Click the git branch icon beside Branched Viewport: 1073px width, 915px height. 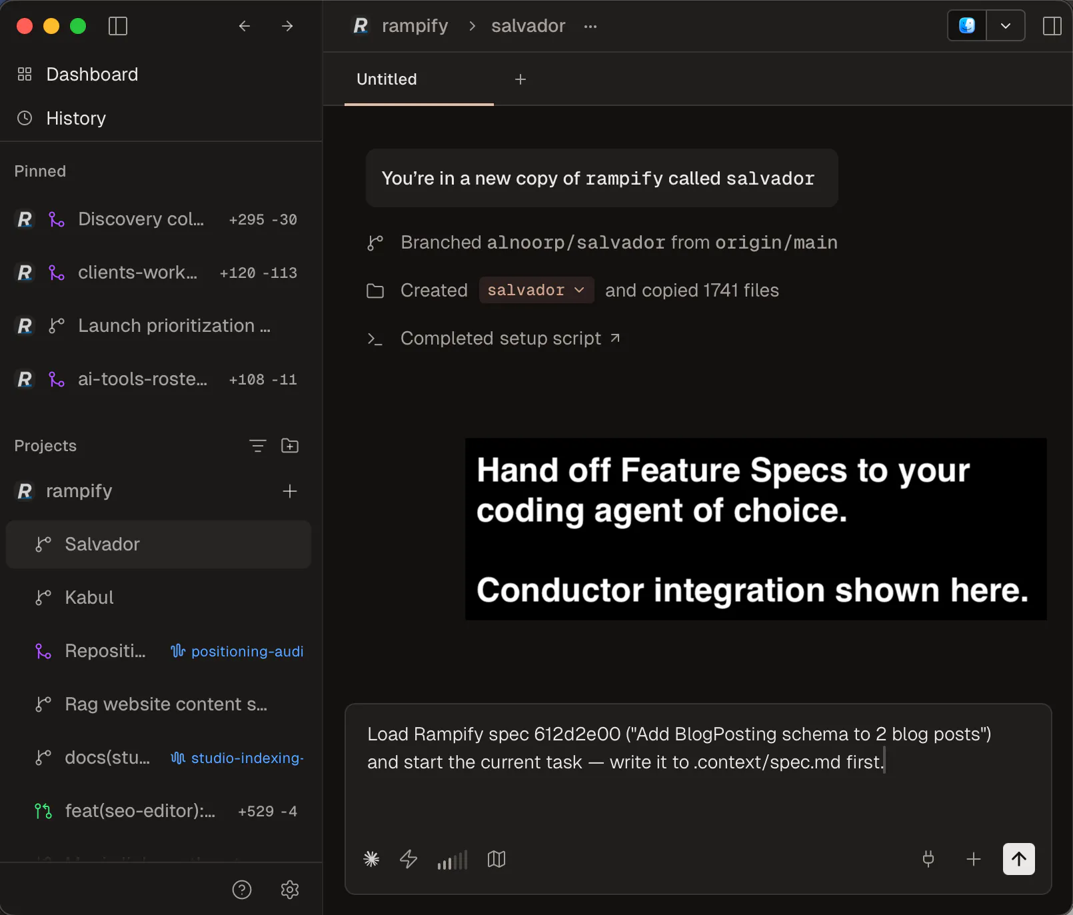[375, 243]
